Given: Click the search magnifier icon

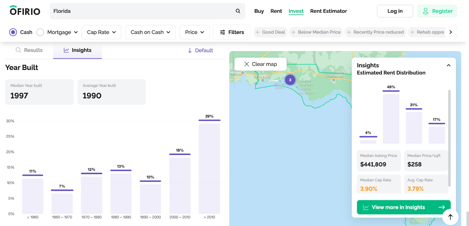Looking at the screenshot, I should 238,11.
